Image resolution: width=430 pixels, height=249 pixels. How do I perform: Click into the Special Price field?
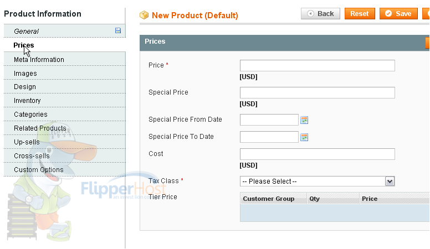(318, 92)
